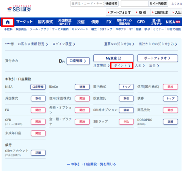Focus the site search input field
The width and height of the screenshot is (182, 171).
tap(135, 4)
